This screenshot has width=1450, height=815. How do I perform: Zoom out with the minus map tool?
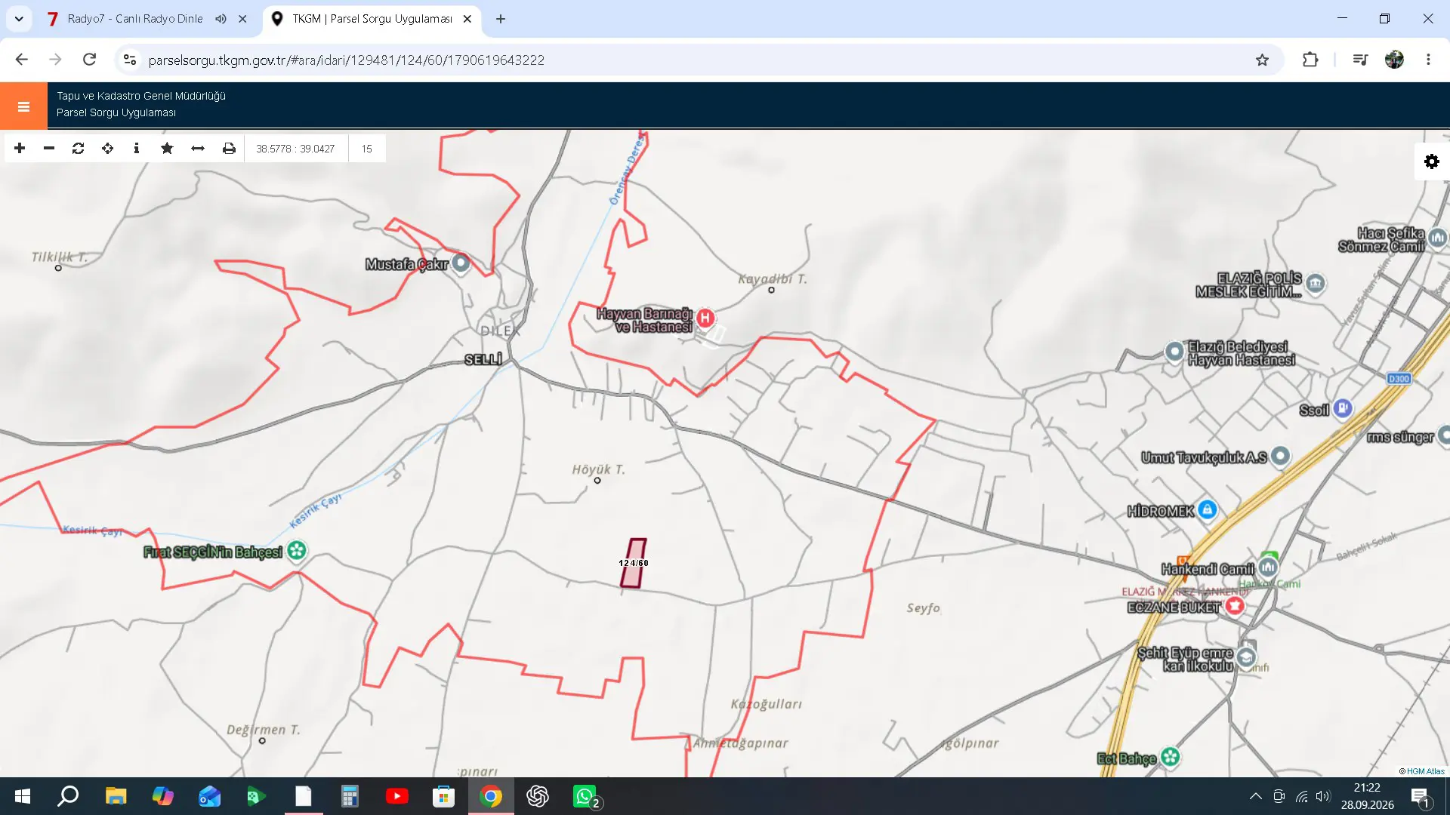tap(49, 149)
